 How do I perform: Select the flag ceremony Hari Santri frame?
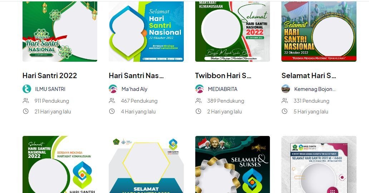(x=319, y=31)
